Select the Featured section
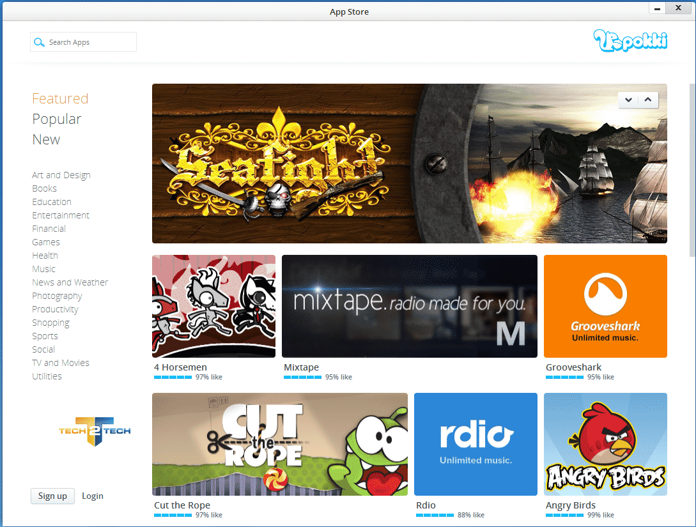The height and width of the screenshot is (527, 696). (60, 98)
